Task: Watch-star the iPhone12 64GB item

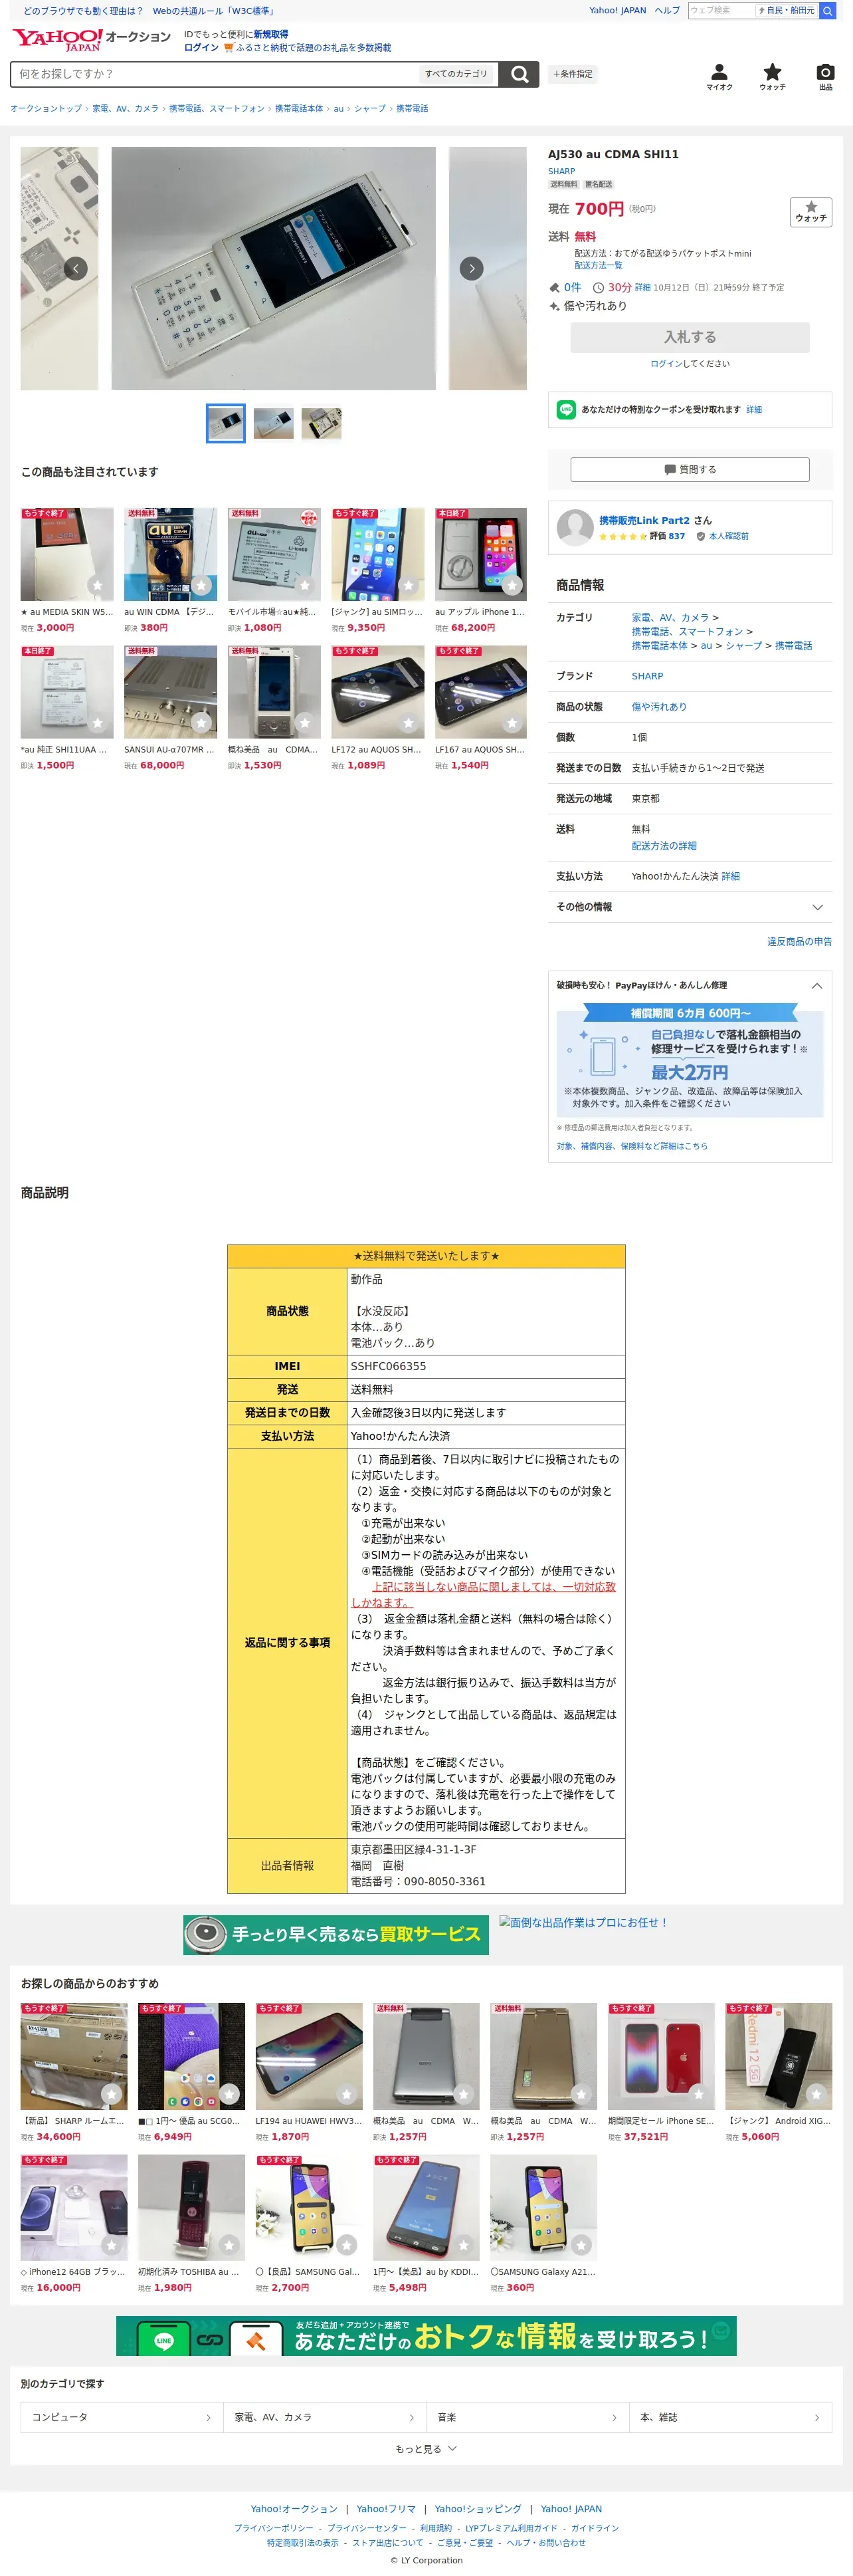Action: (x=112, y=2245)
